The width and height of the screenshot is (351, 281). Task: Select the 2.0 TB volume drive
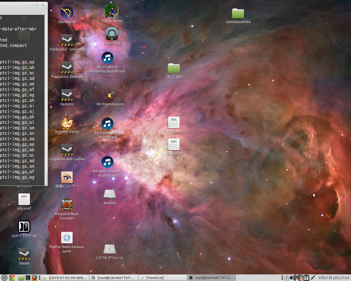[110, 249]
